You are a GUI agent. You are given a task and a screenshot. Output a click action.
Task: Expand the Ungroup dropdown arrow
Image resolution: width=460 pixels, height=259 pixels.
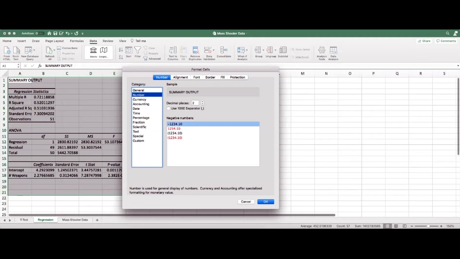(x=276, y=50)
